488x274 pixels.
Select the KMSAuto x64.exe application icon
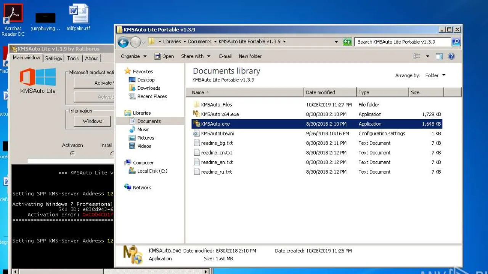point(196,114)
